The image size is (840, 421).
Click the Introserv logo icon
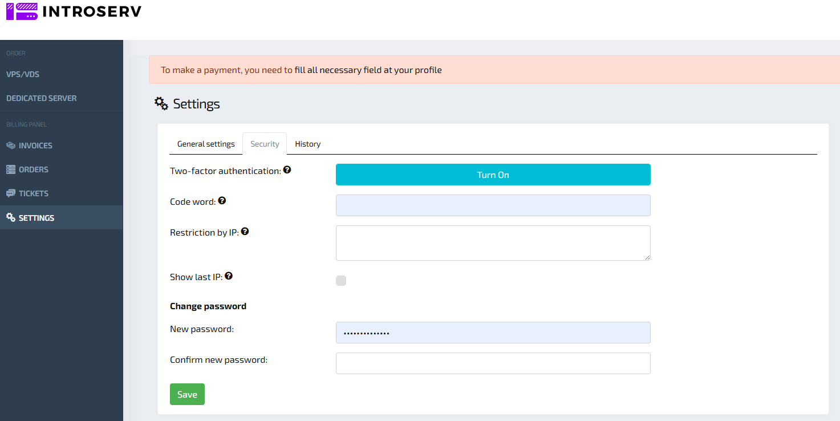pyautogui.click(x=22, y=11)
